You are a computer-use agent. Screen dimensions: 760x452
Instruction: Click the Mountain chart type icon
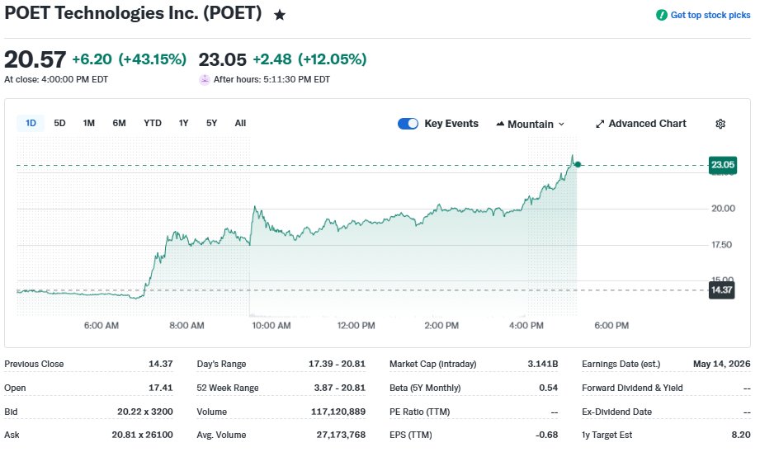pos(500,124)
